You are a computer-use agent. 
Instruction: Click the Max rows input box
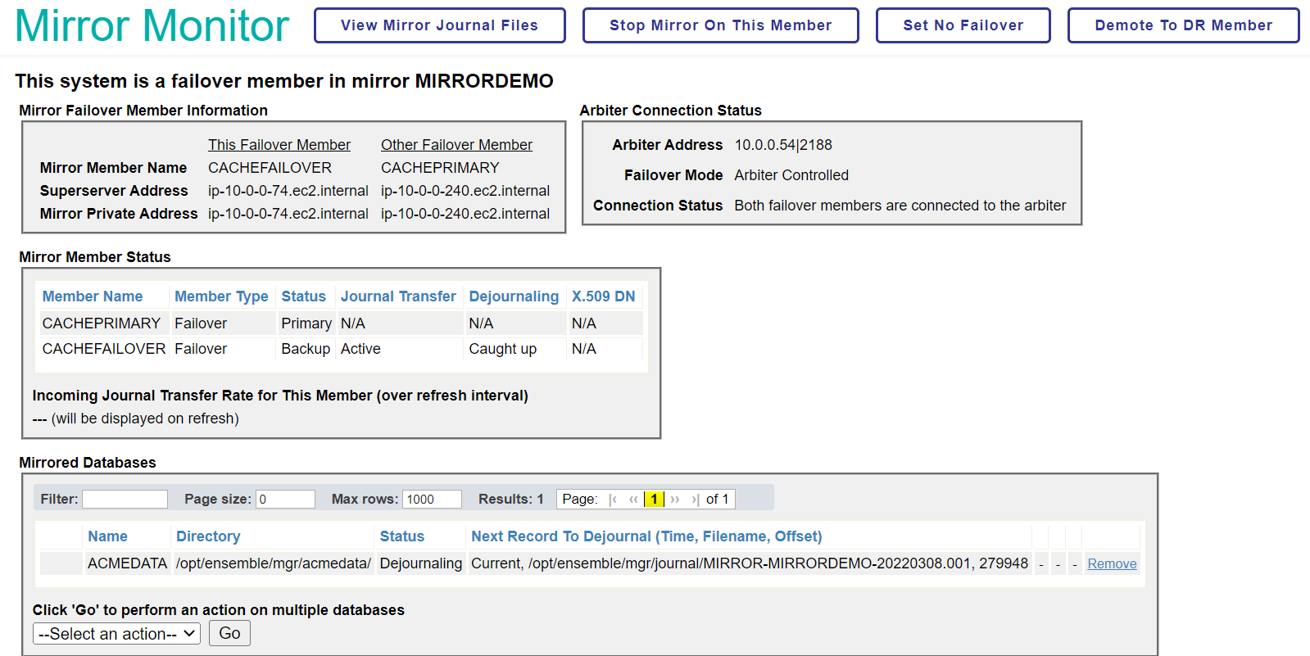point(432,500)
